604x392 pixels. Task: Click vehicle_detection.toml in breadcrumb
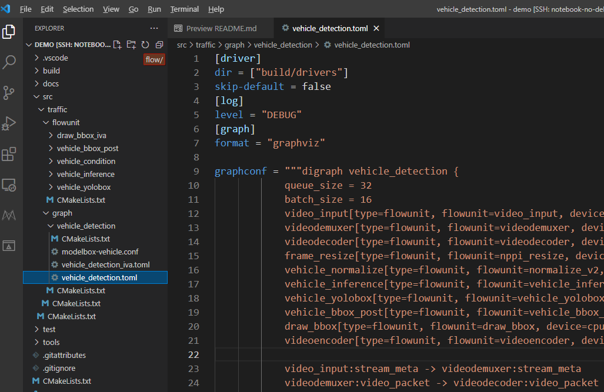[372, 45]
